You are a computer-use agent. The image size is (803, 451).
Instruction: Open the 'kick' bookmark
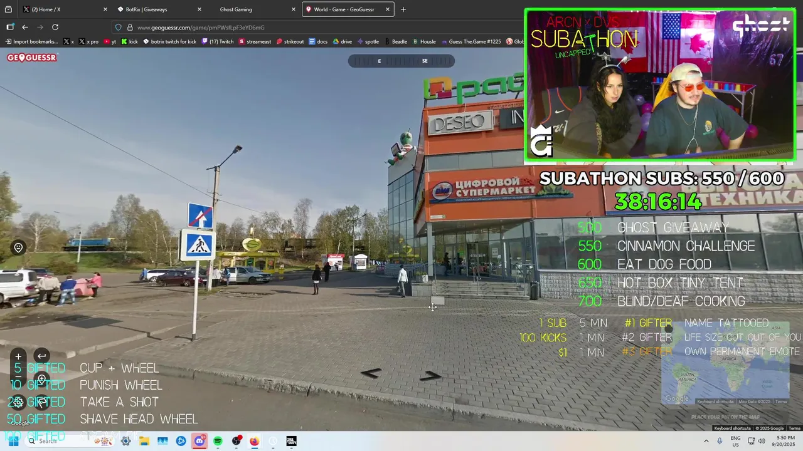pyautogui.click(x=129, y=42)
